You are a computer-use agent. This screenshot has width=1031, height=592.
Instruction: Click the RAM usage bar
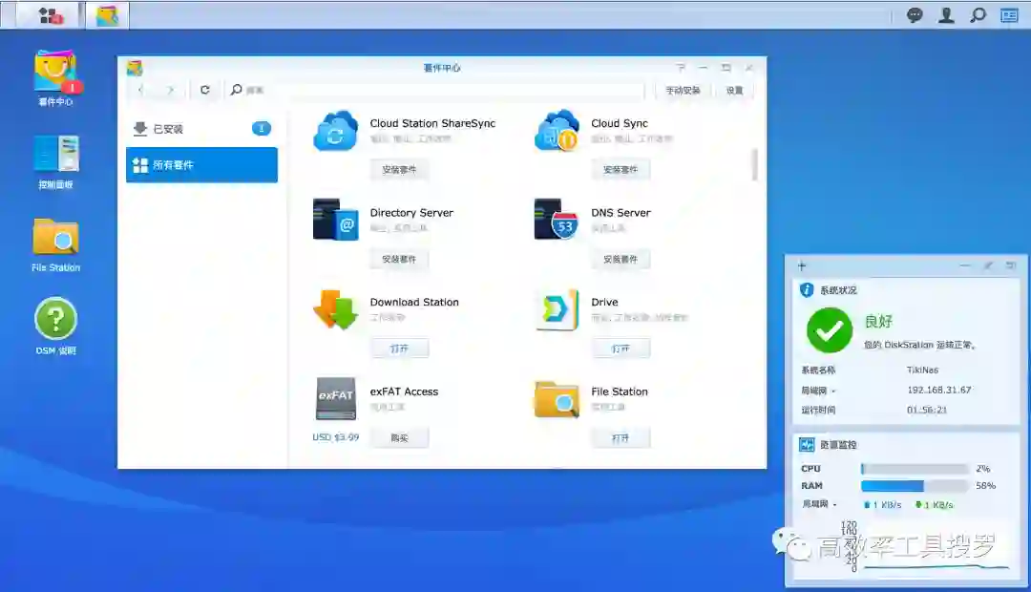click(914, 485)
